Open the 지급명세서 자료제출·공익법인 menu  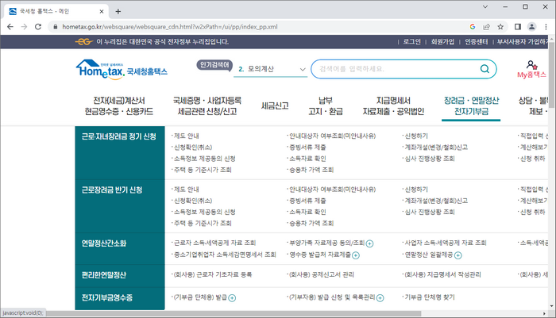(x=393, y=106)
